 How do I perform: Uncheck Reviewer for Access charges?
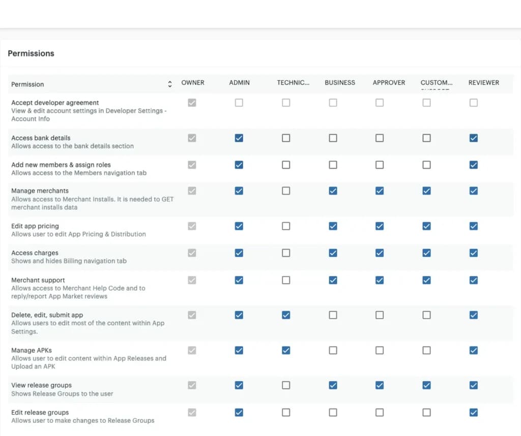[x=474, y=253]
